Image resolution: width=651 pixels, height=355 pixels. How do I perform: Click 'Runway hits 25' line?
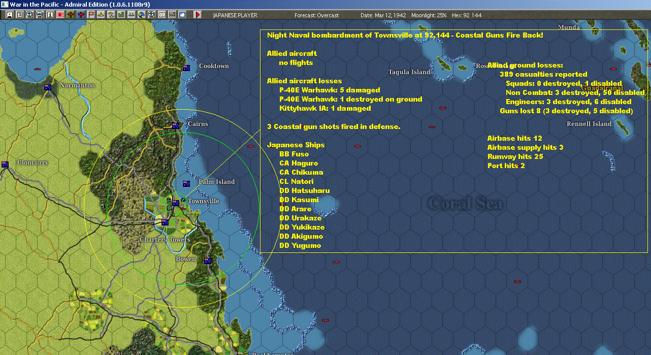tap(515, 156)
